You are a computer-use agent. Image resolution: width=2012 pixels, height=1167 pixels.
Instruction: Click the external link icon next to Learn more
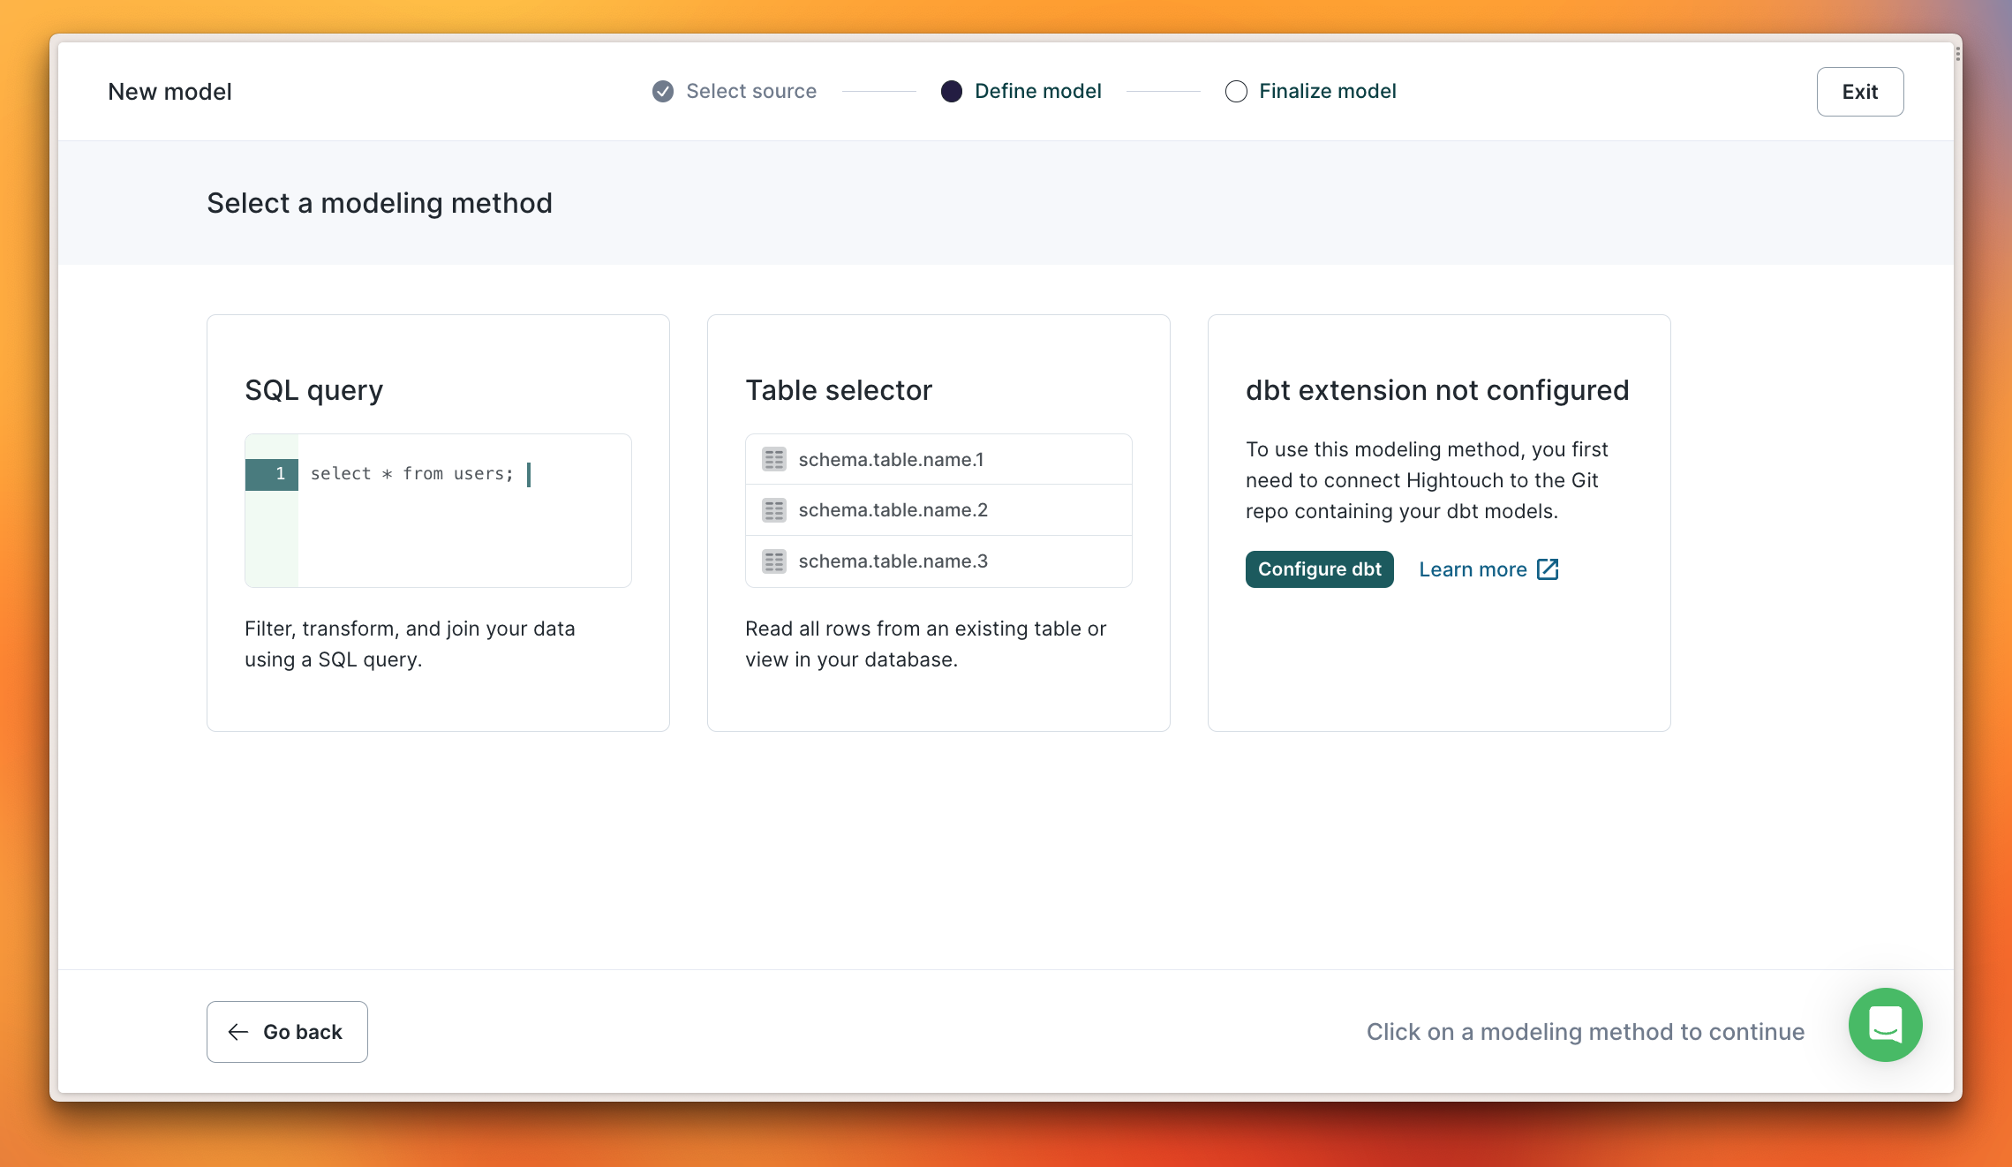coord(1548,569)
